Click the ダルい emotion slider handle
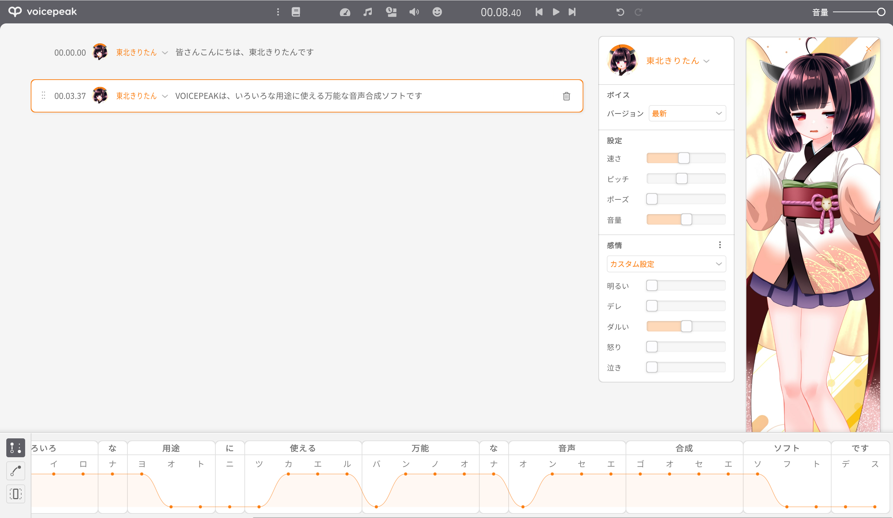The height and width of the screenshot is (518, 893). (x=686, y=326)
